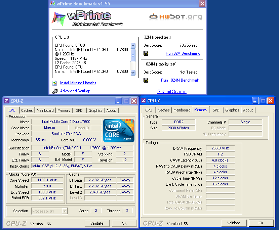Click the Multiplier value x 9.0
Screen dimensions: 279x230
click(47, 186)
